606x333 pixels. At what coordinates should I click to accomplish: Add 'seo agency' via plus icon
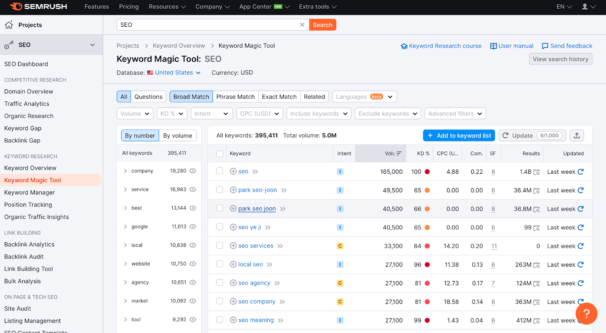[x=233, y=283]
